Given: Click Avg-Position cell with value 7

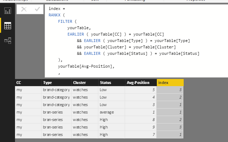Looking at the screenshot, I should [141, 135].
